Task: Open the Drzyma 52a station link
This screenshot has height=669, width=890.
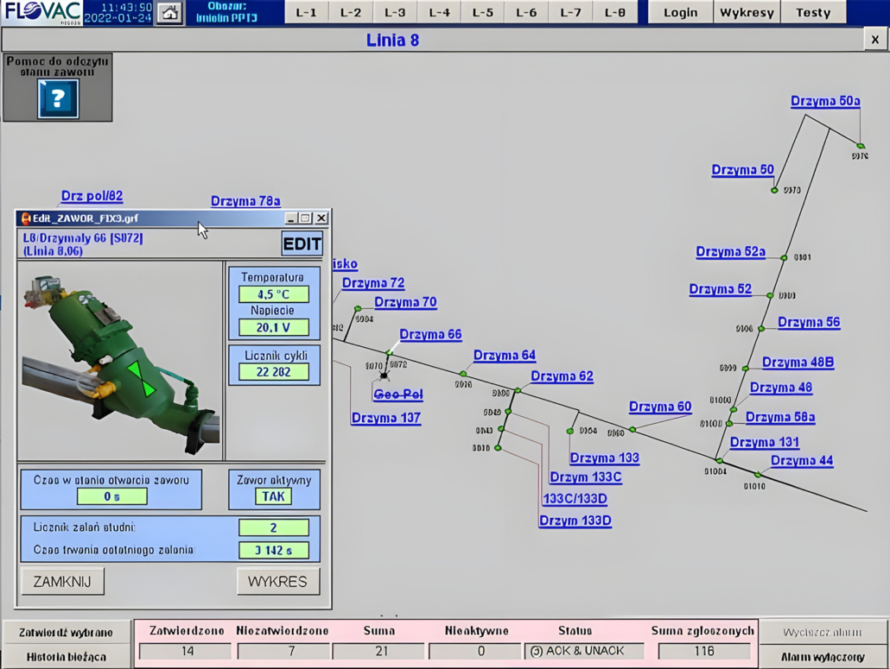Action: (x=730, y=252)
